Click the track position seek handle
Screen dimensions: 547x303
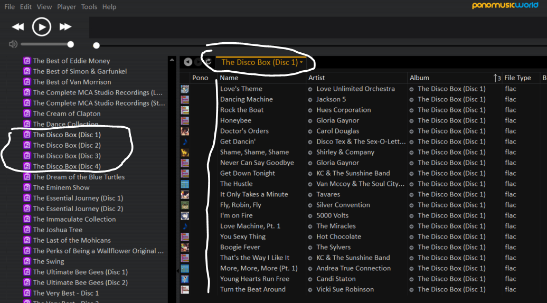click(x=96, y=45)
